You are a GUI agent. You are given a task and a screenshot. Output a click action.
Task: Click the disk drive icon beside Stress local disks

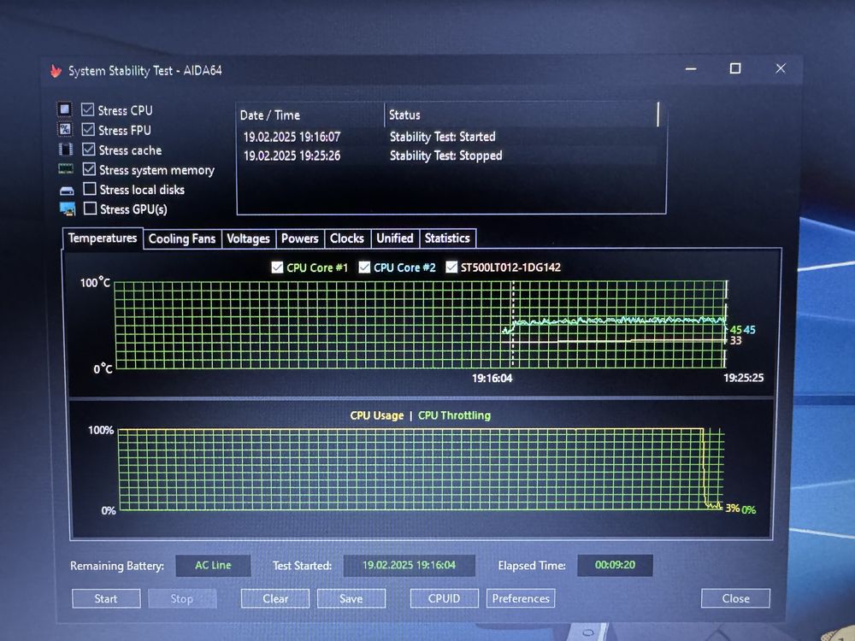[67, 191]
